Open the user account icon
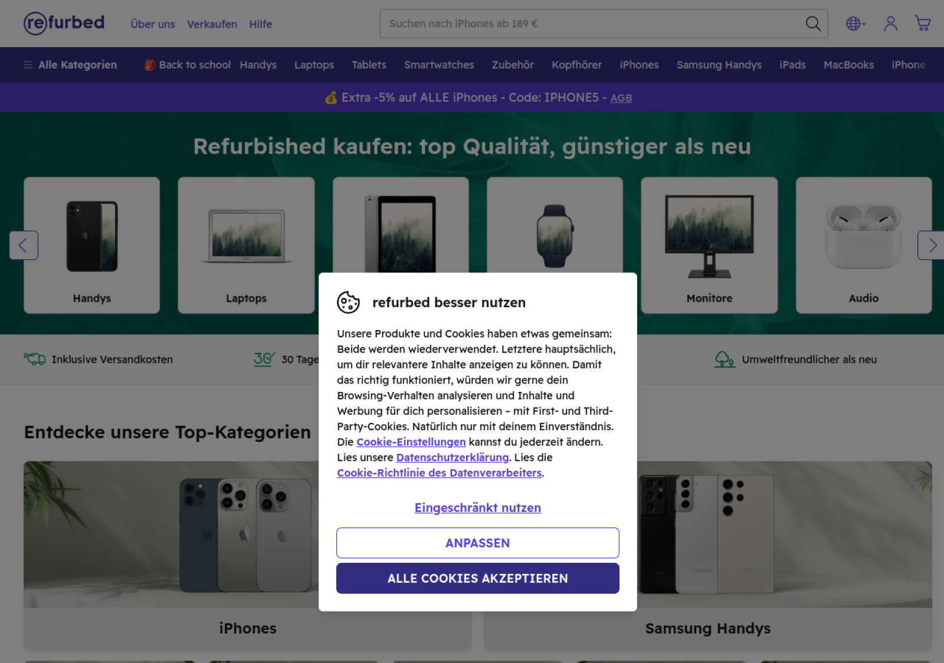944x663 pixels. tap(890, 24)
